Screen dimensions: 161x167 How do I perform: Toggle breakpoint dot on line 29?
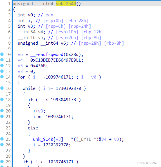[2, 162]
